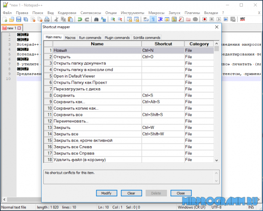
Task: Click the ABC spell check icon
Action: [x=242, y=19]
